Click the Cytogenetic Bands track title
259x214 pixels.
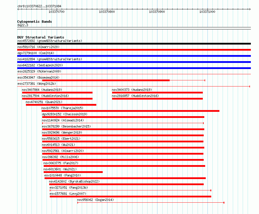35,22
